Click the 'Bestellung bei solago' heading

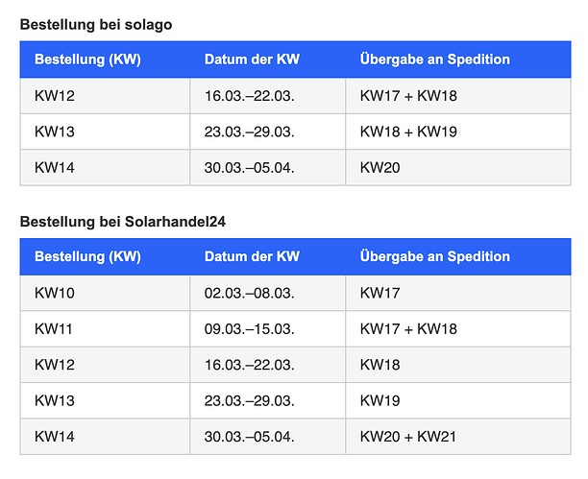[96, 25]
